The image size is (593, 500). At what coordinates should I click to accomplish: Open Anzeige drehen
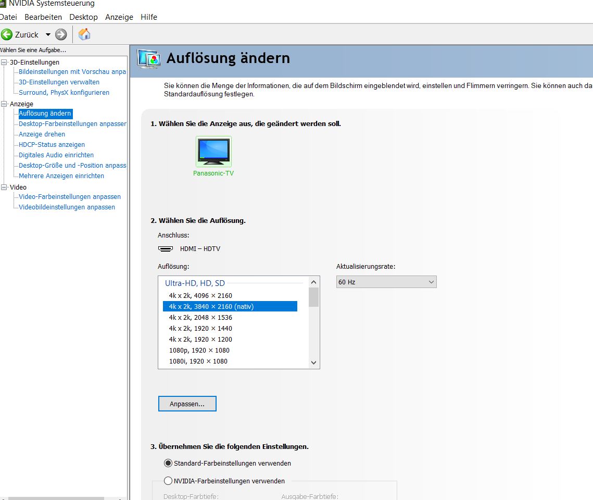click(x=42, y=134)
